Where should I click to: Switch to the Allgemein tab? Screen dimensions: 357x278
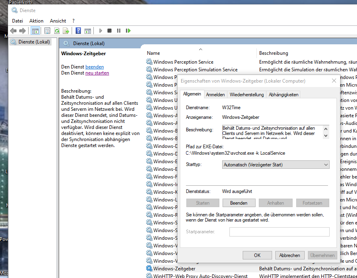192,94
